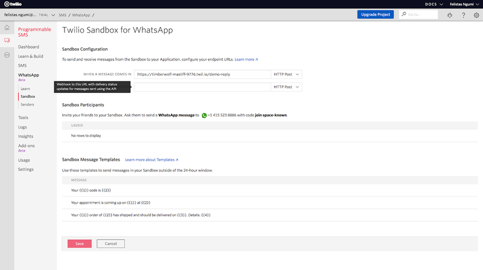Viewport: 483px width, 270px height.
Task: Open the Felistas Ngumi user menu
Action: click(462, 4)
